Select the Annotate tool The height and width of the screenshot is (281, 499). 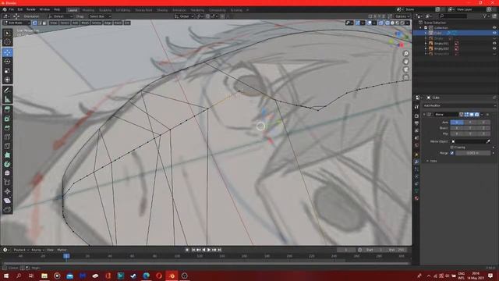pos(7,91)
